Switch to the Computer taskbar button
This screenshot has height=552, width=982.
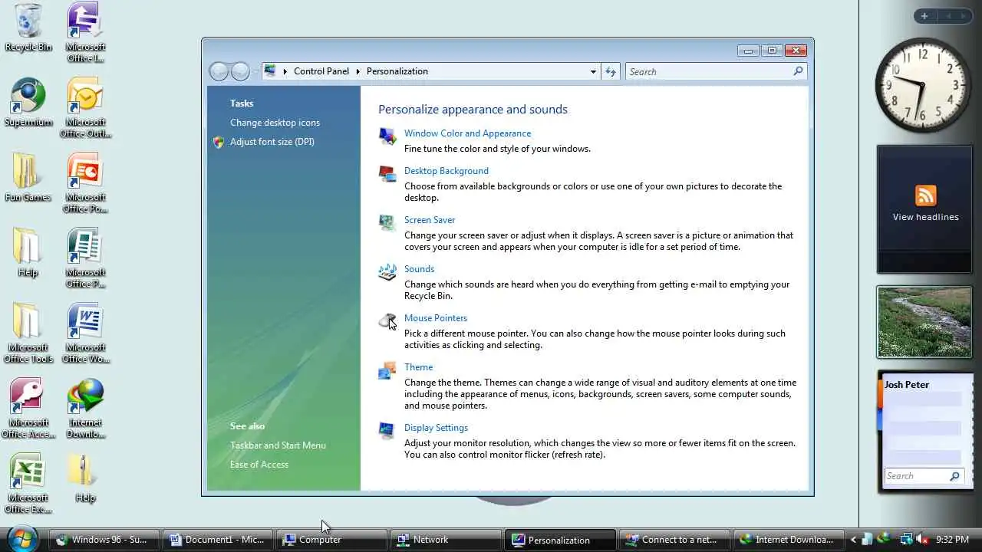(x=332, y=540)
